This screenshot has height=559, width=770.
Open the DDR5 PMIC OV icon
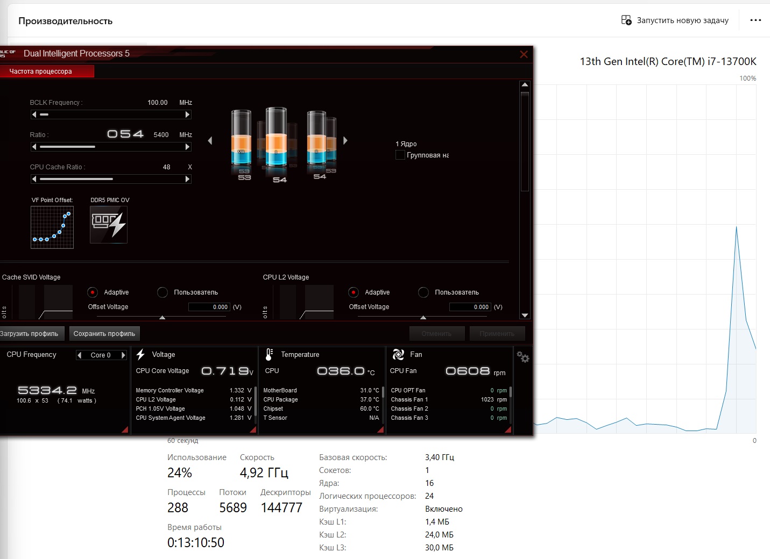tap(109, 225)
